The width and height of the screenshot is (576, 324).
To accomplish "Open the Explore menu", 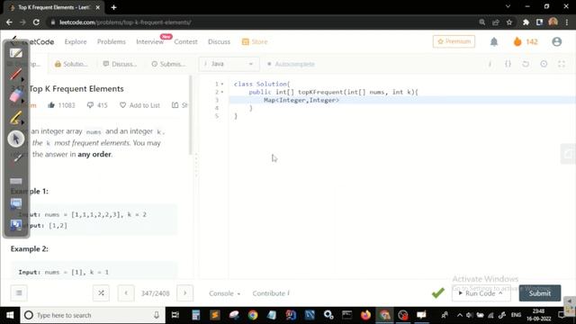I will click(76, 42).
